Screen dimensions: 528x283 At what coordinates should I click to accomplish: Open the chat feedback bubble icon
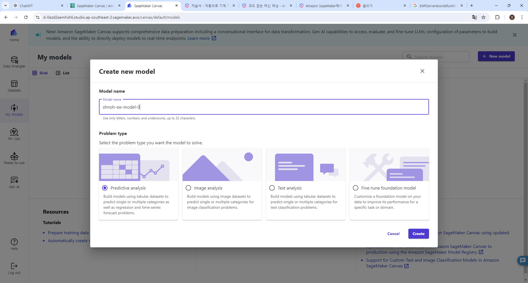[523, 260]
